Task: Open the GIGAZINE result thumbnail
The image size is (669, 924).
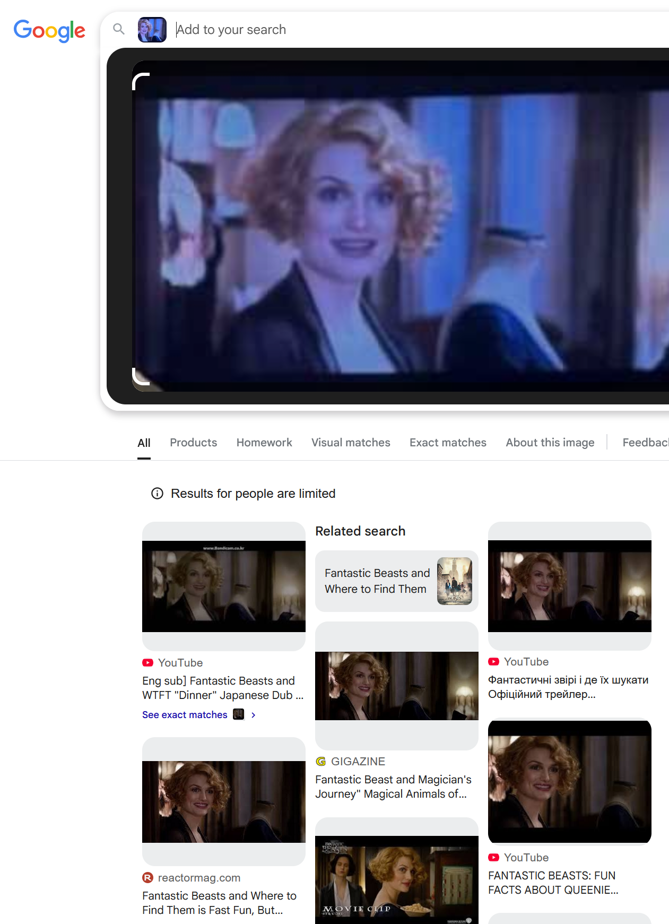Action: (397, 686)
